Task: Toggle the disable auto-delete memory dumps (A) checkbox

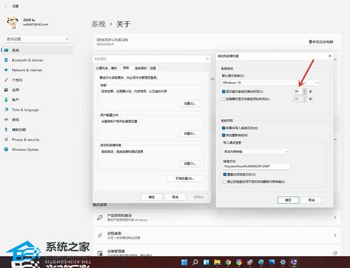Action: pyautogui.click(x=225, y=182)
